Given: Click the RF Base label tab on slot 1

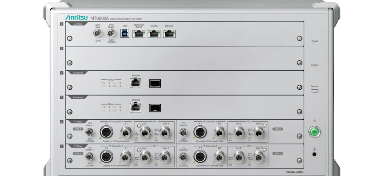Looking at the screenshot, I should 78,146.
